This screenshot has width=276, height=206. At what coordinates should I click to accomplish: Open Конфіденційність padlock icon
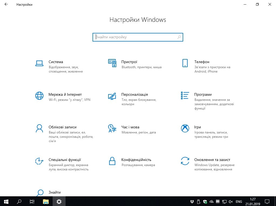coord(112,161)
